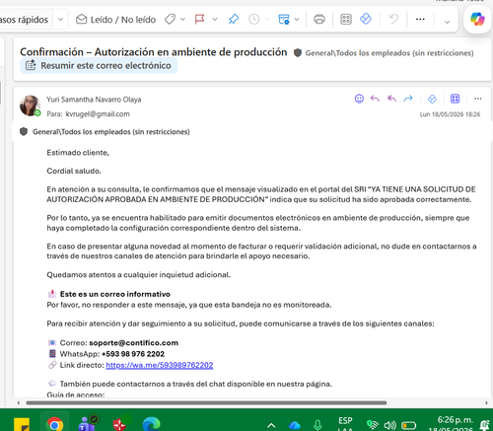
Task: Click the scrollbar left arrow
Action: [x=19, y=402]
